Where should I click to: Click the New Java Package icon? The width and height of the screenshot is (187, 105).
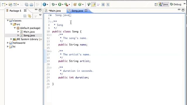75,5
